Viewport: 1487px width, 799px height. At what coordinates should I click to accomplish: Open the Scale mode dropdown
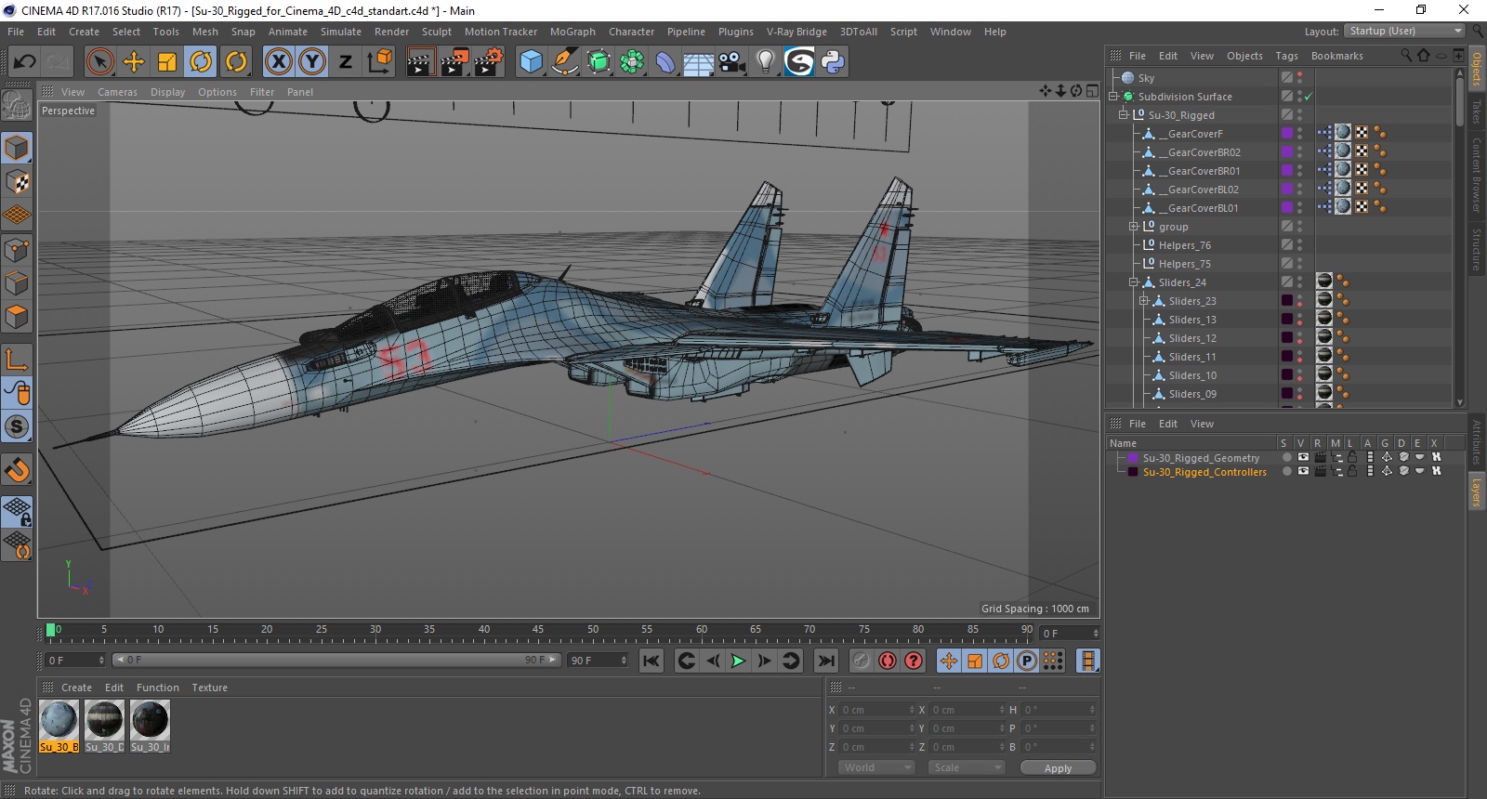(967, 767)
